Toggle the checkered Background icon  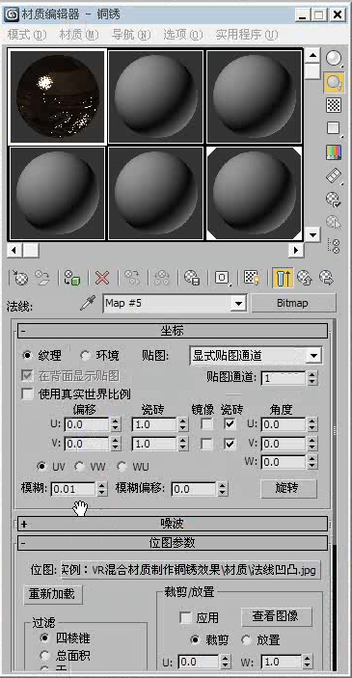[x=334, y=105]
